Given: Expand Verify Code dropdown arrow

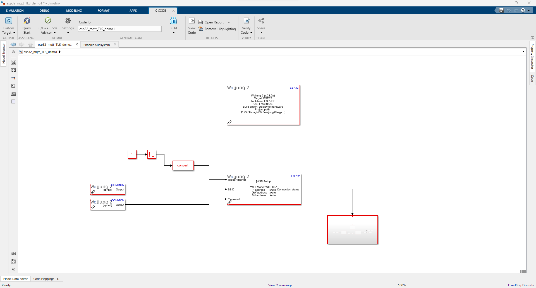Looking at the screenshot, I should click(251, 33).
